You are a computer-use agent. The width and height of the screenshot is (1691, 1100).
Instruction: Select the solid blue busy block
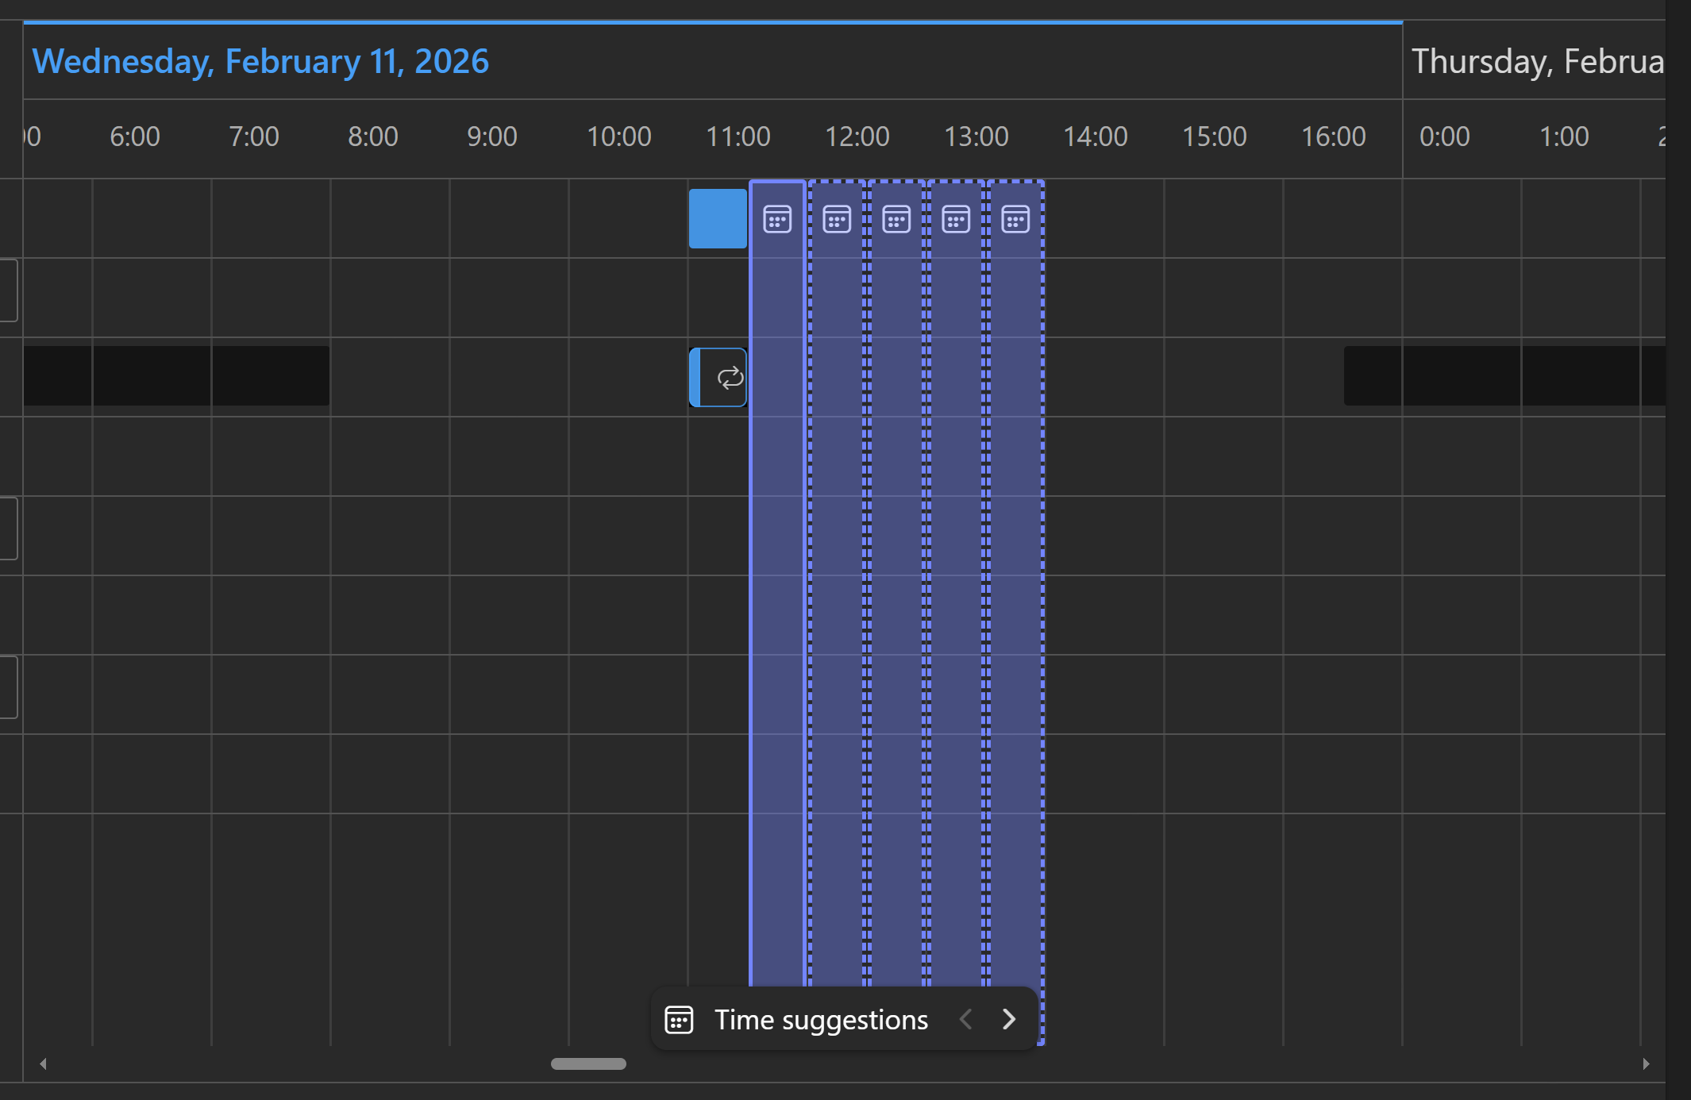(717, 218)
